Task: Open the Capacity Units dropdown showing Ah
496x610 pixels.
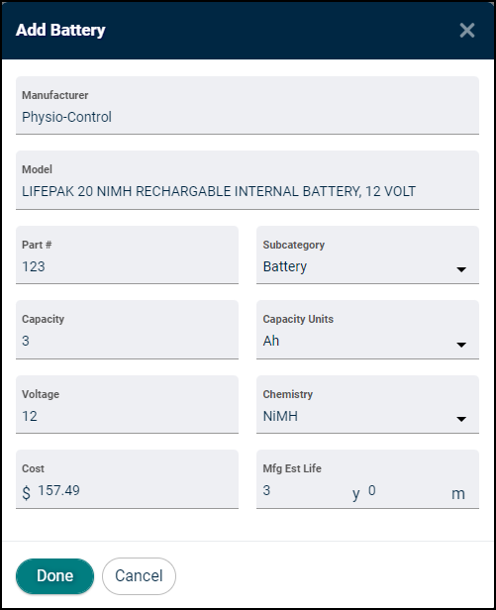Action: (x=367, y=330)
